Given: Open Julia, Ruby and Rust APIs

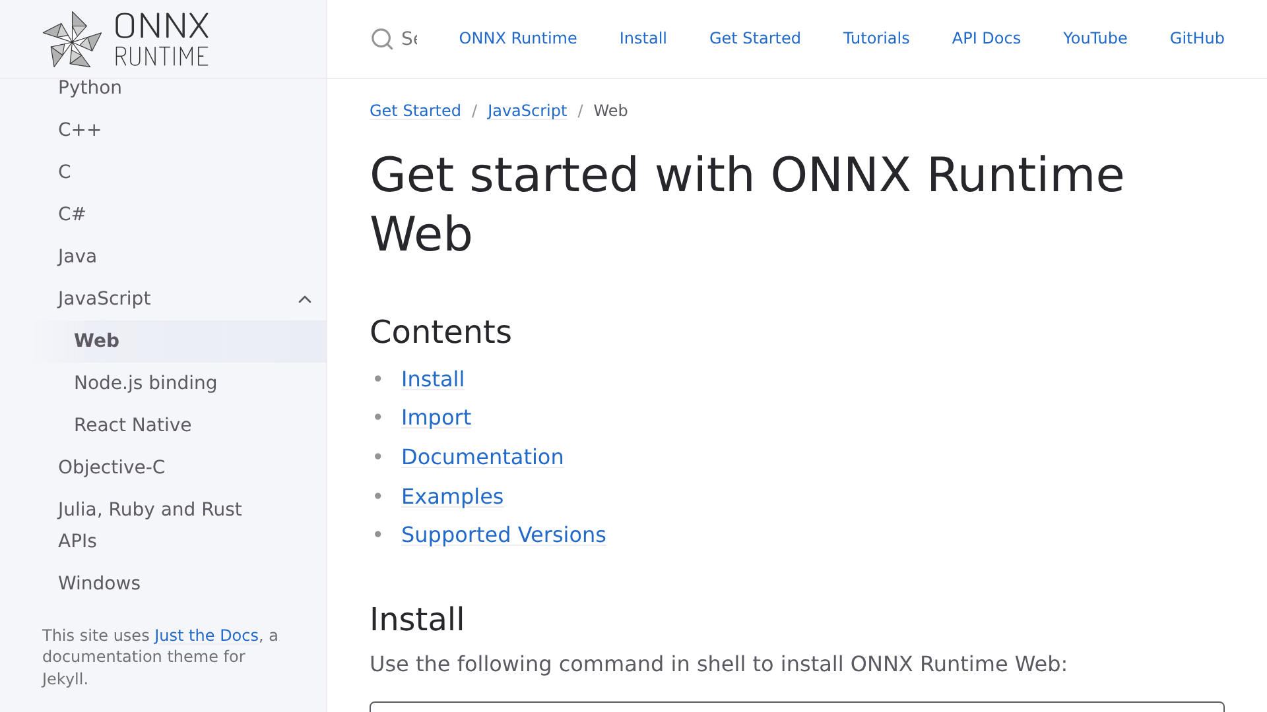Looking at the screenshot, I should (150, 525).
